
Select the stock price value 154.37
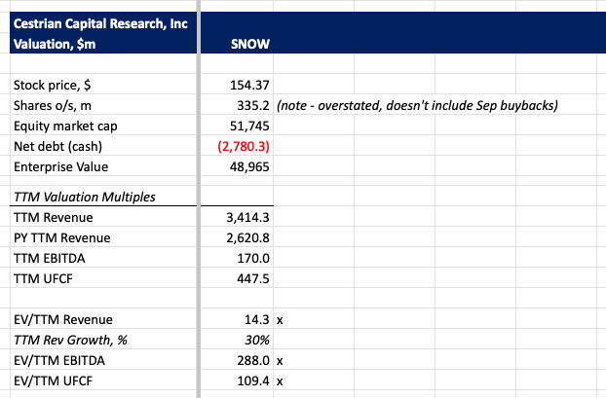249,85
